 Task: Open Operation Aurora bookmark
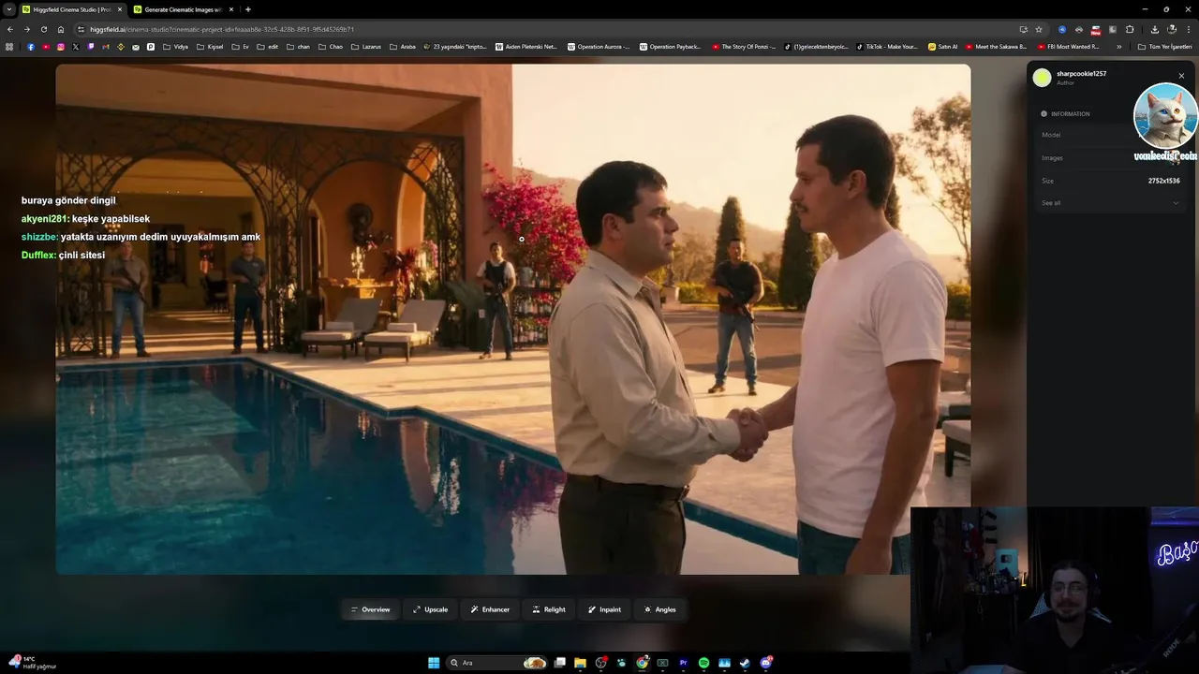click(598, 47)
